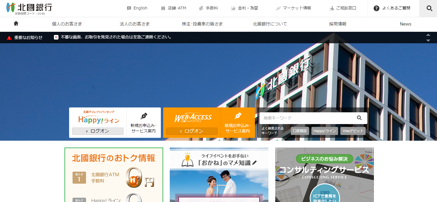Click Web Access ログオン button

(192, 131)
